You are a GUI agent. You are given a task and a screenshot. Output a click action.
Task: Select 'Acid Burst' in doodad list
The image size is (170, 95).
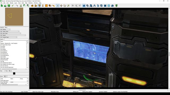coord(3,46)
